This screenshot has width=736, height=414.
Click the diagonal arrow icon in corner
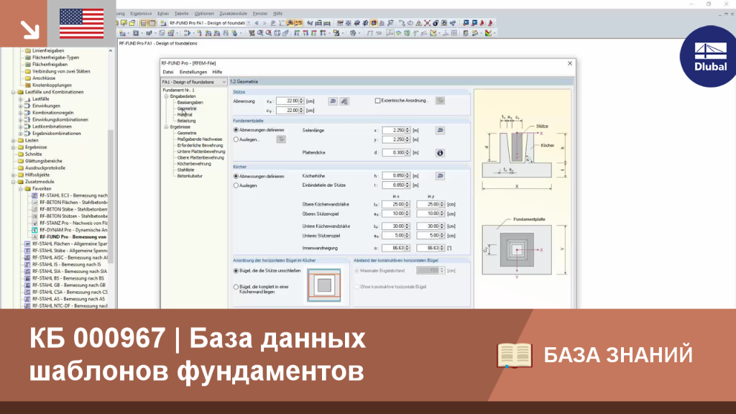pyautogui.click(x=30, y=30)
